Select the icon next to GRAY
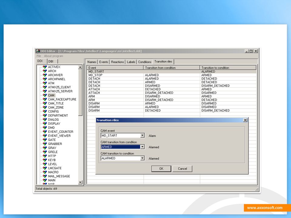This screenshot has width=291, height=218. (45, 148)
